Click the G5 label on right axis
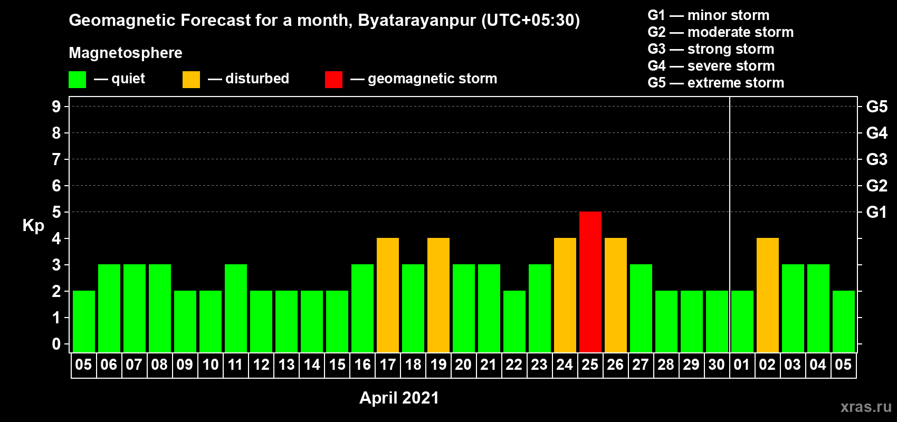This screenshot has width=897, height=422. click(x=877, y=107)
